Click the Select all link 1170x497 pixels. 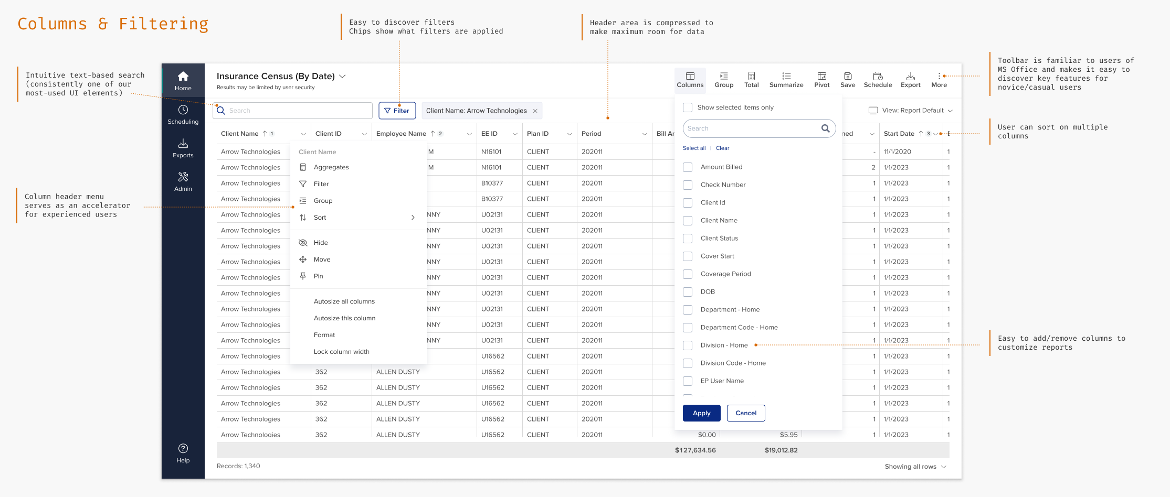[694, 148]
